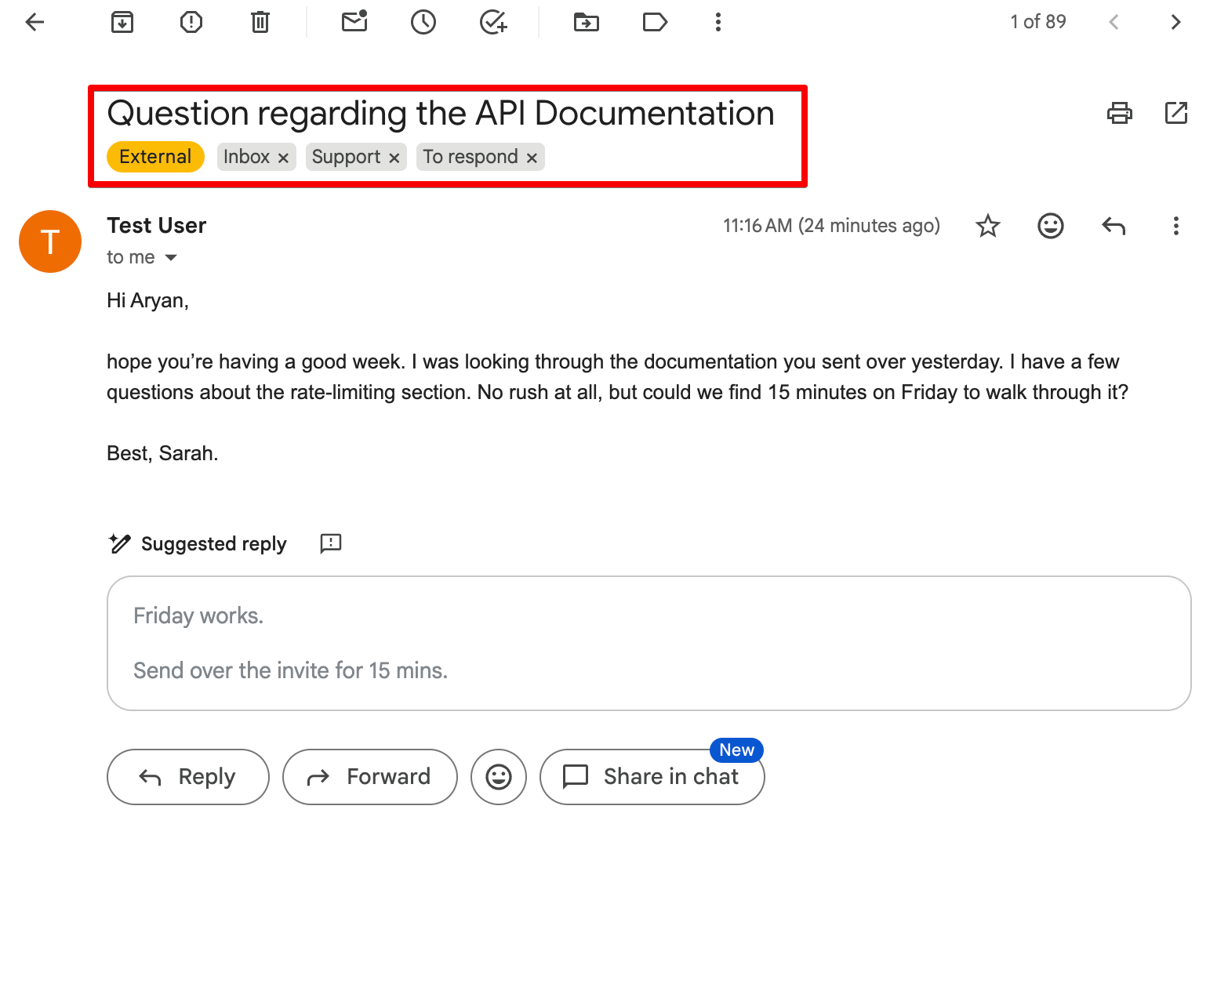Mark the email as unread
Image resolution: width=1228 pixels, height=991 pixels.
tap(354, 21)
